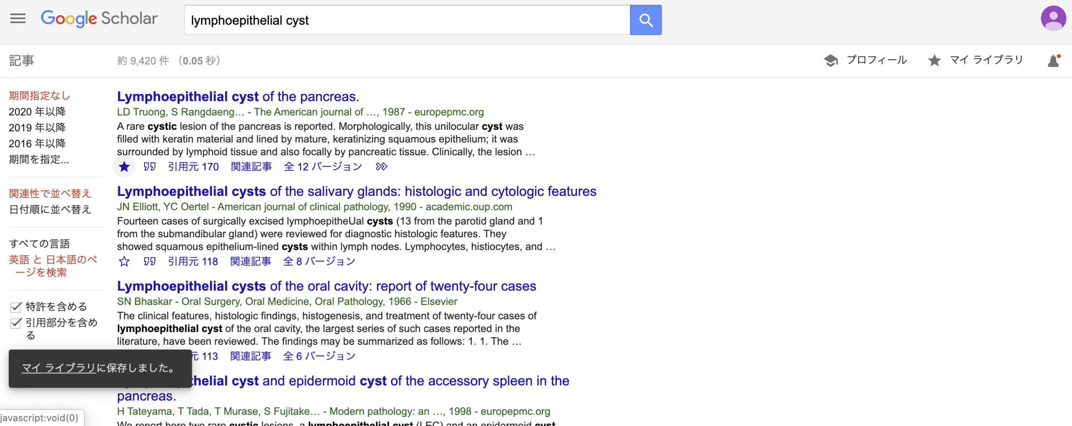Select 日付順に並べ替え sort option
This screenshot has height=426, width=1072.
click(50, 209)
